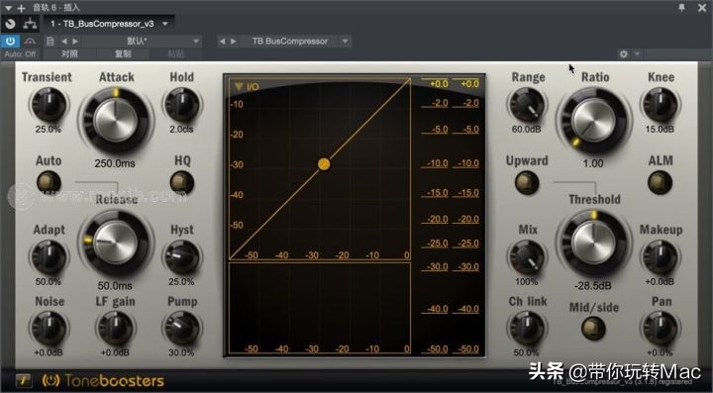713x393 pixels.
Task: Click the 复制 copy button
Action: point(123,54)
